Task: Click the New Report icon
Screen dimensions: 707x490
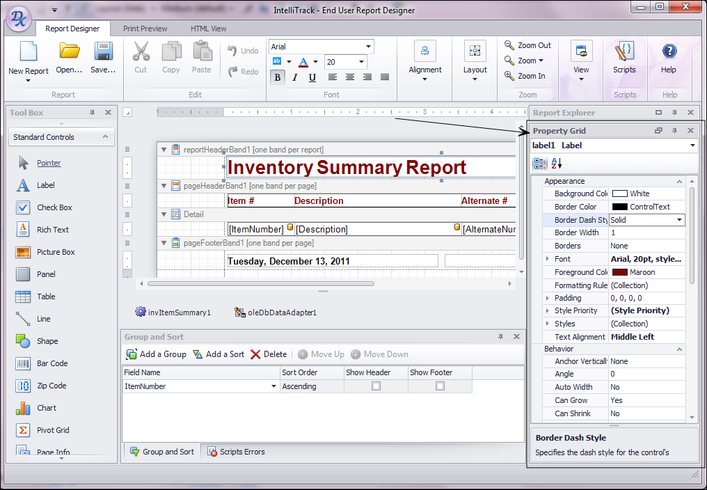Action: [28, 51]
